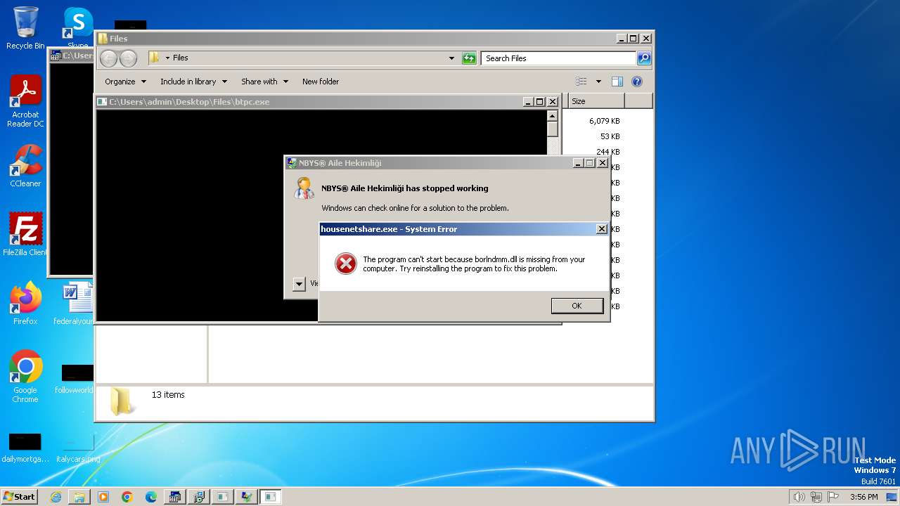900x506 pixels.
Task: Launch CCleaner from the desktop
Action: tap(25, 166)
